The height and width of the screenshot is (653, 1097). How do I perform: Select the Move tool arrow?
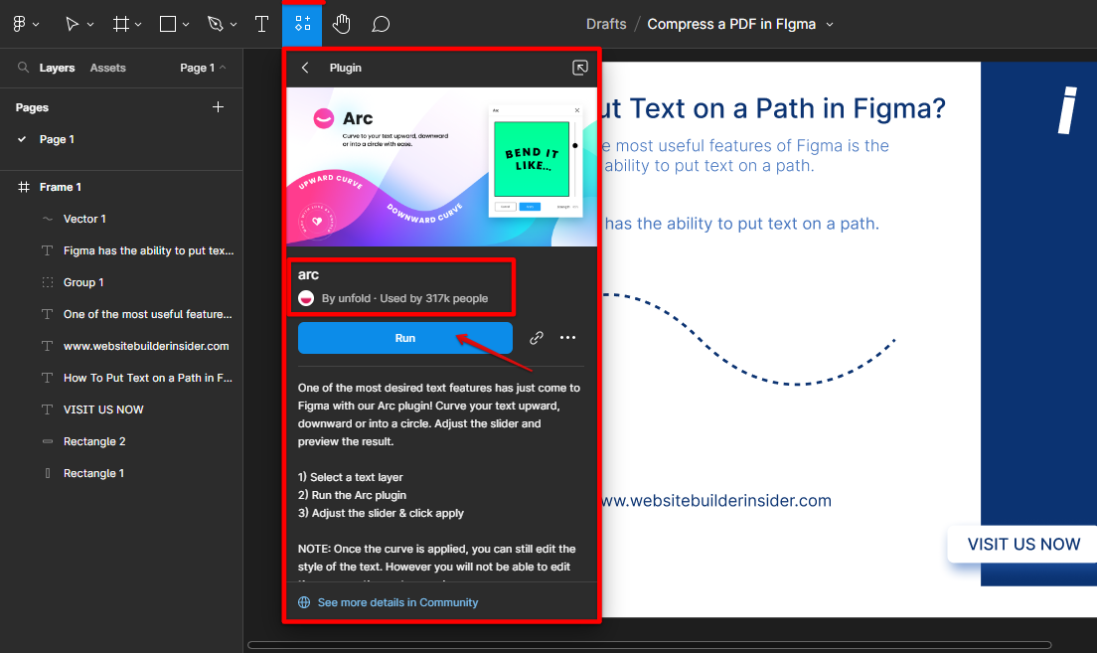(x=72, y=23)
